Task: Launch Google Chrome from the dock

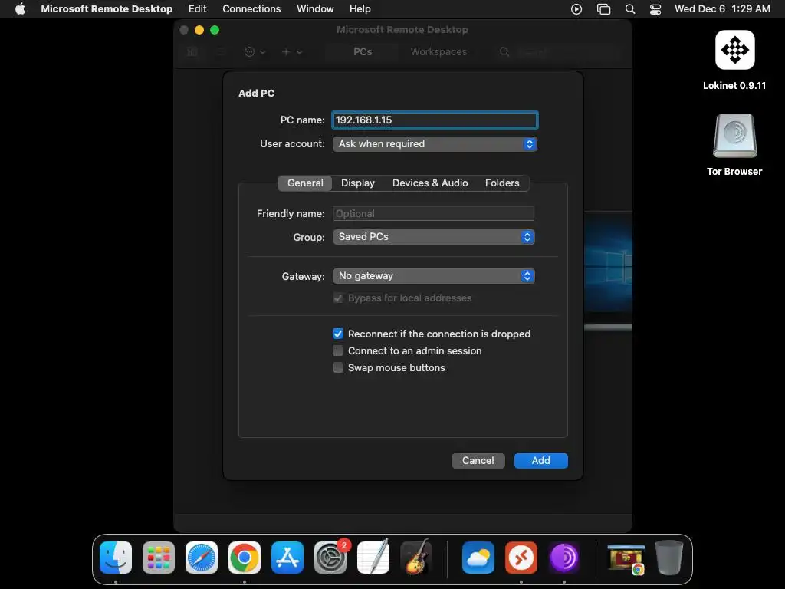Action: [x=245, y=558]
